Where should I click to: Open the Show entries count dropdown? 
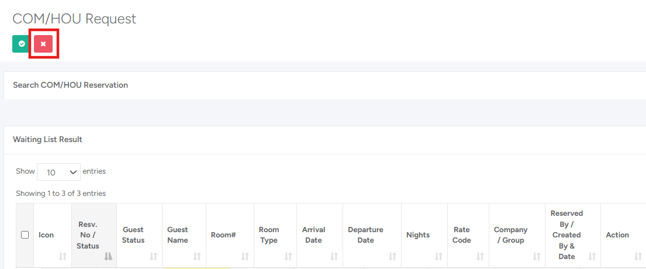coord(58,172)
